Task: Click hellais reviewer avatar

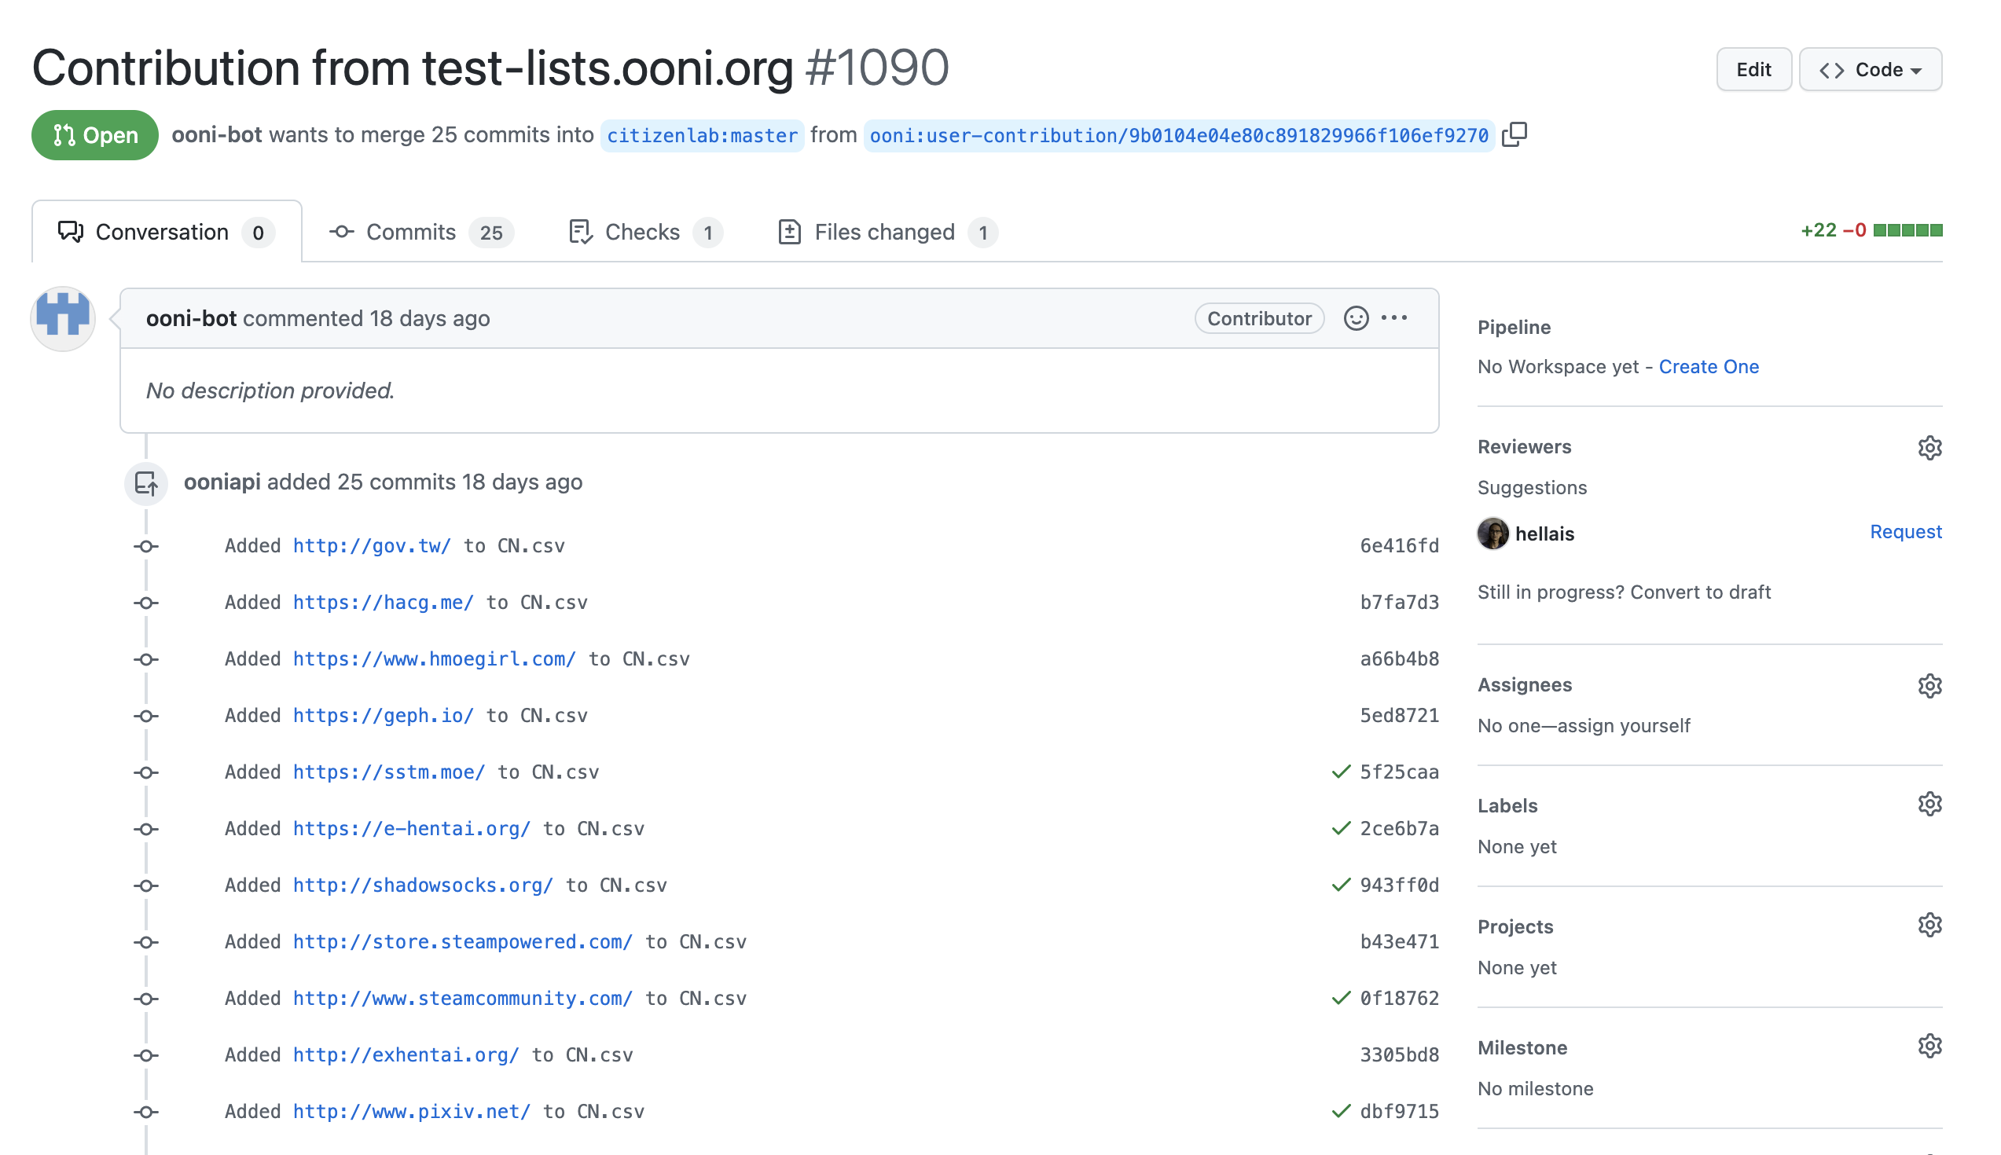Action: (x=1492, y=533)
